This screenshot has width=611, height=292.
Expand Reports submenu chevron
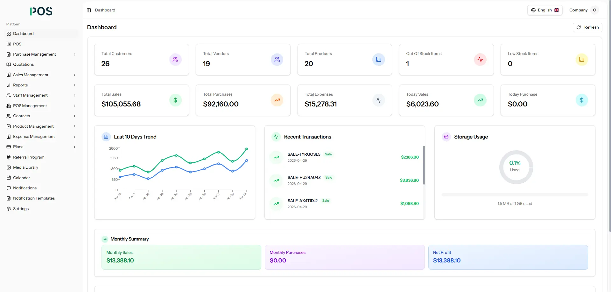pos(75,85)
